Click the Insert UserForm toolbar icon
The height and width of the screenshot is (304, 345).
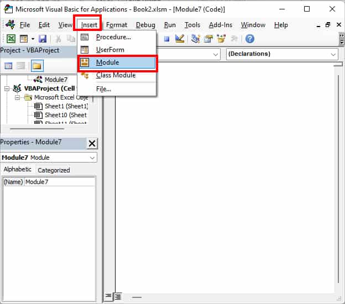(24, 39)
